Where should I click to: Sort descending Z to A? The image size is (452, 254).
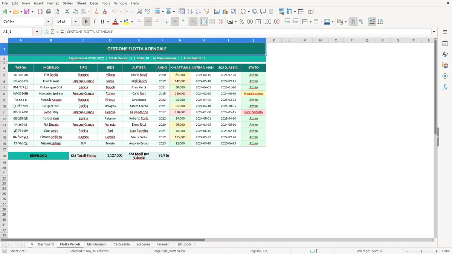(199, 12)
